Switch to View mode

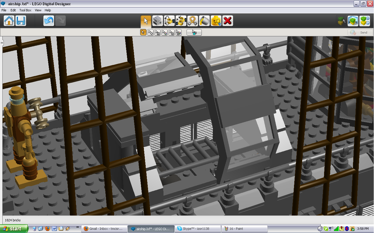coord(353,21)
